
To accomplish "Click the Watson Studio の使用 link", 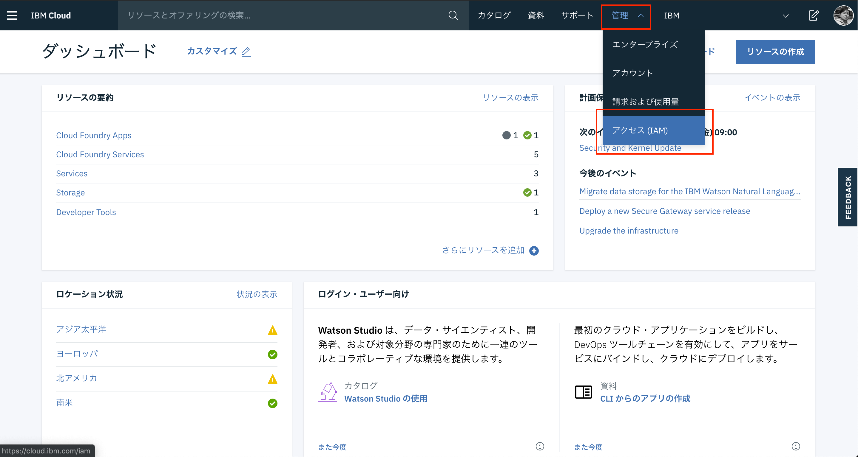I will tap(386, 399).
